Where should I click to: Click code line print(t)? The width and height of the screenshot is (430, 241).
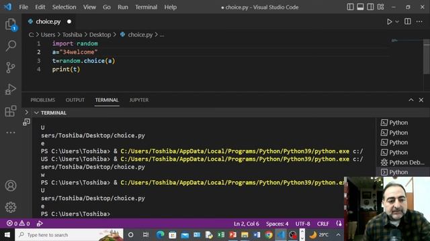[x=66, y=70]
